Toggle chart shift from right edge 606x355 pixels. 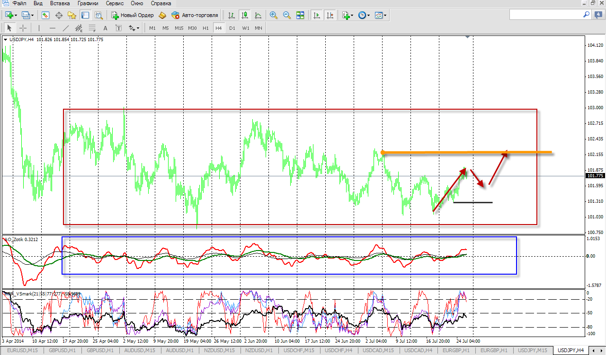point(330,15)
